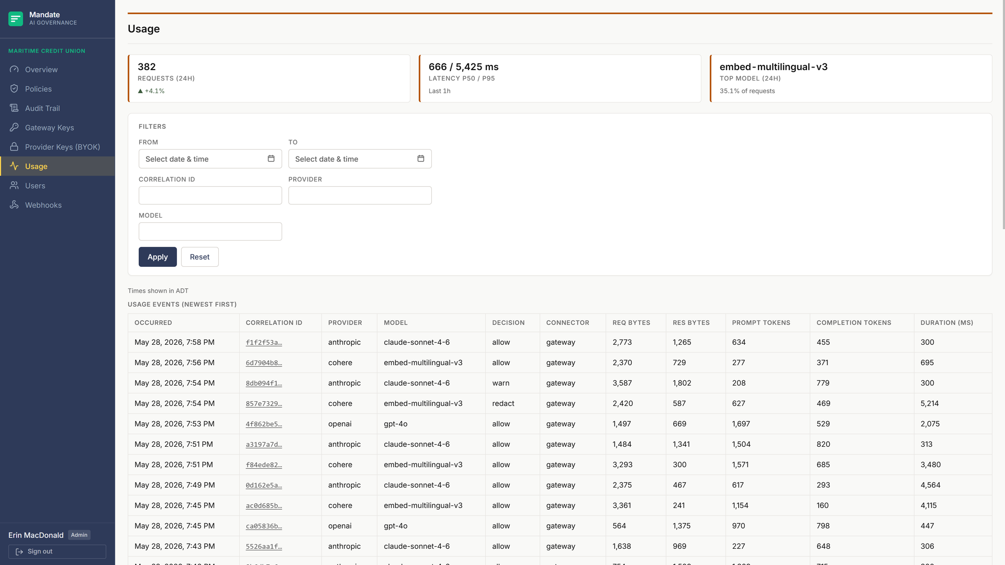Viewport: 1005px width, 565px height.
Task: Click the Admin badge by Erin MacDonald
Action: [79, 535]
